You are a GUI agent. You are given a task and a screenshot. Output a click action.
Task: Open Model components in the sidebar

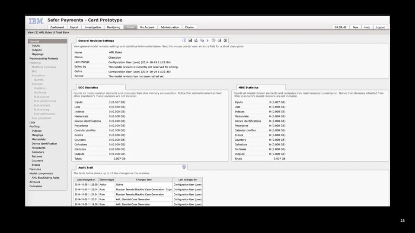click(41, 173)
